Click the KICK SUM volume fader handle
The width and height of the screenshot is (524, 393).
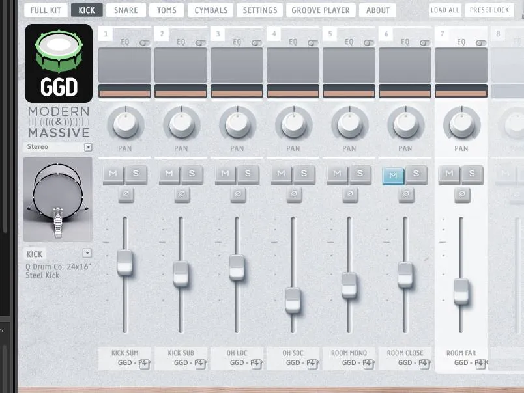coord(125,263)
